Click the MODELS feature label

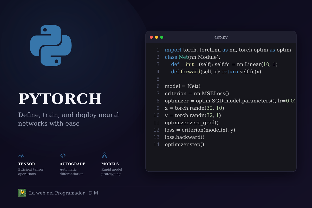pyautogui.click(x=110, y=164)
